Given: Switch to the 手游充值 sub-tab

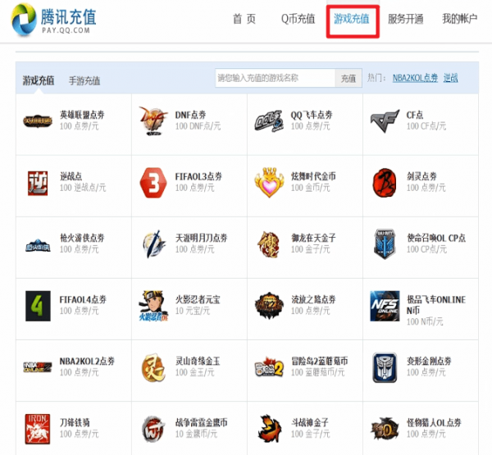Looking at the screenshot, I should (x=84, y=81).
